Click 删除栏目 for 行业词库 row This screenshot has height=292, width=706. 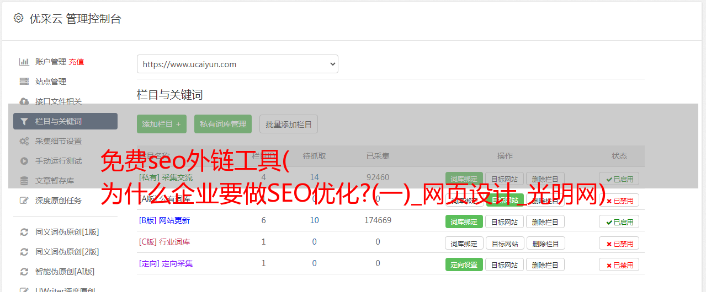[x=545, y=244]
